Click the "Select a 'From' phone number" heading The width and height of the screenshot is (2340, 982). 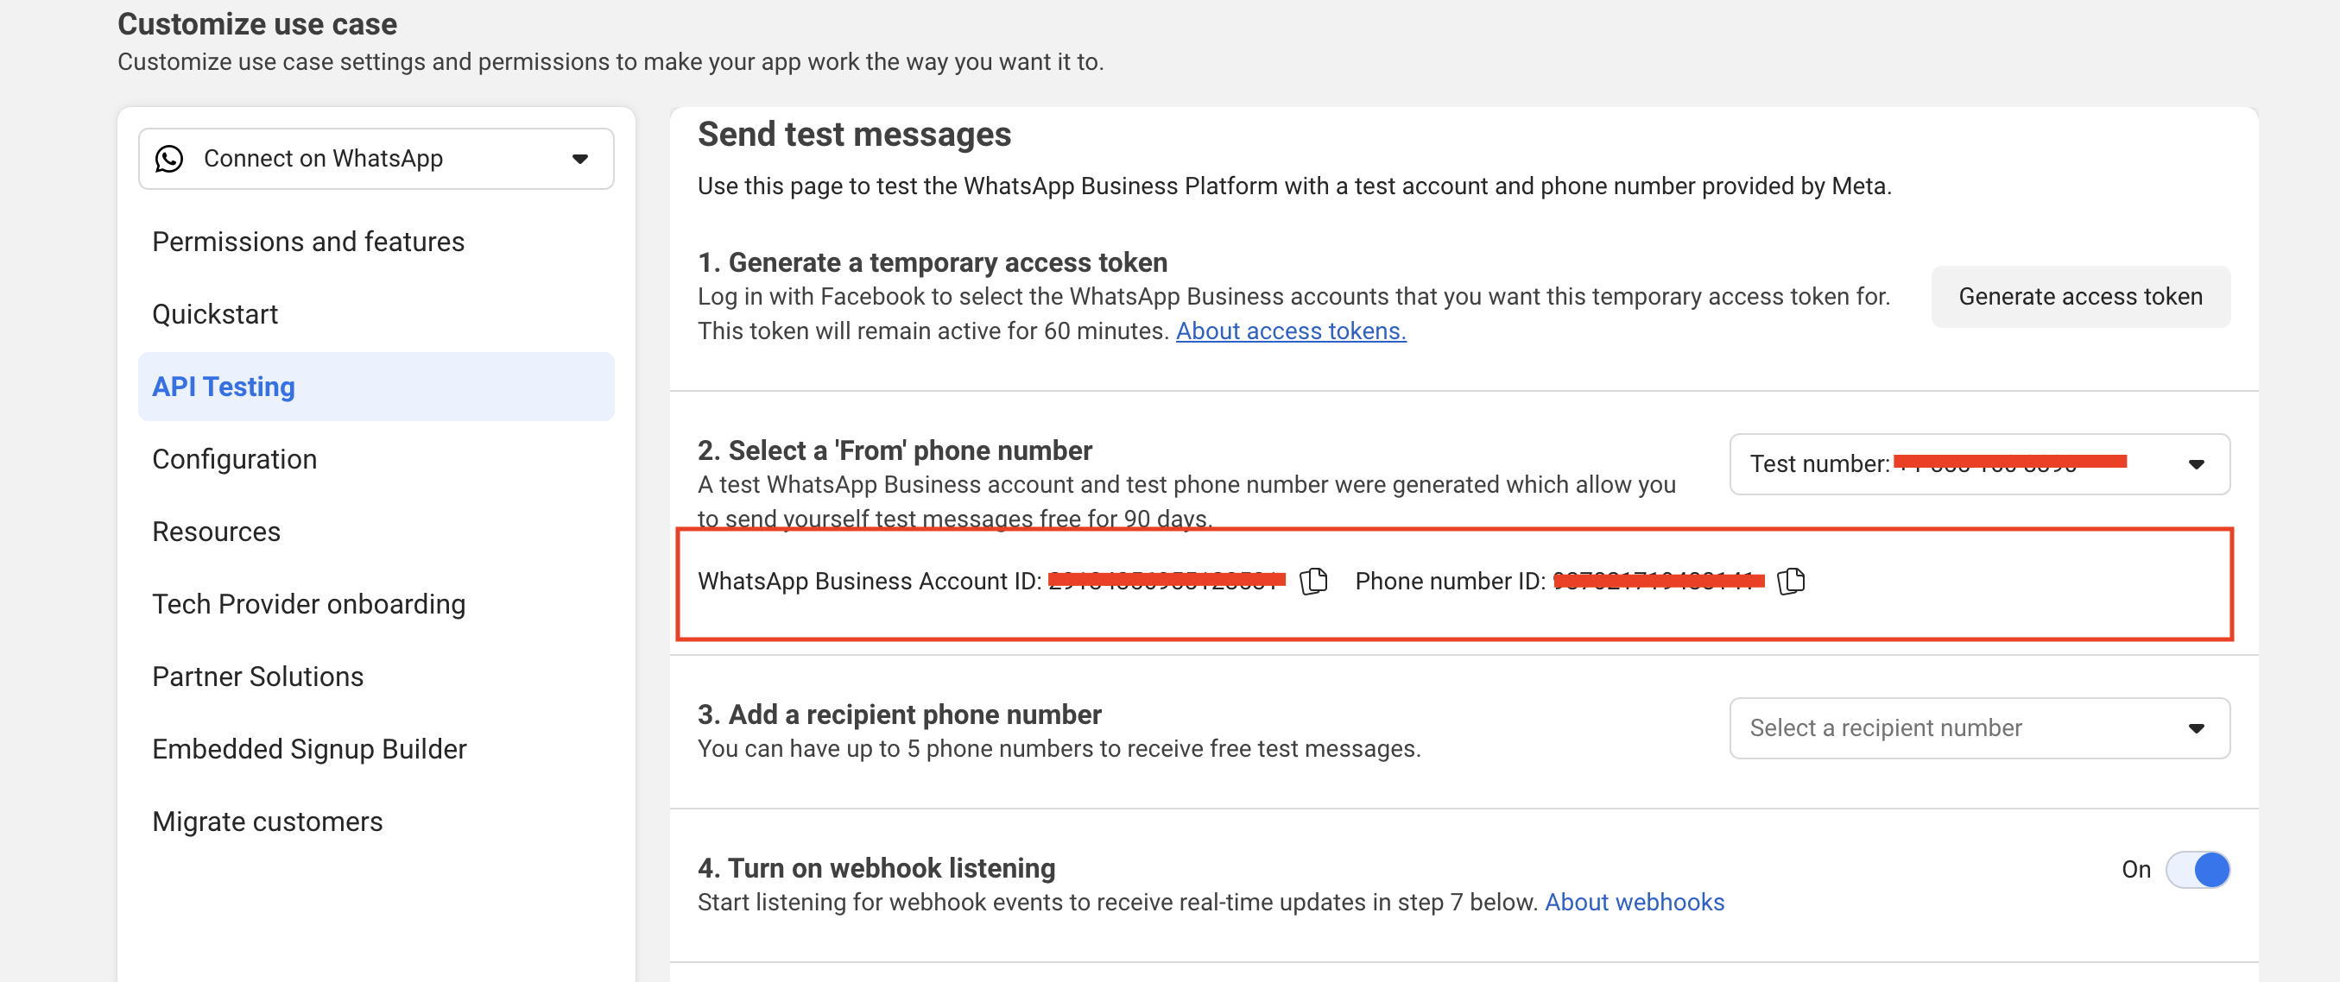pyautogui.click(x=895, y=450)
